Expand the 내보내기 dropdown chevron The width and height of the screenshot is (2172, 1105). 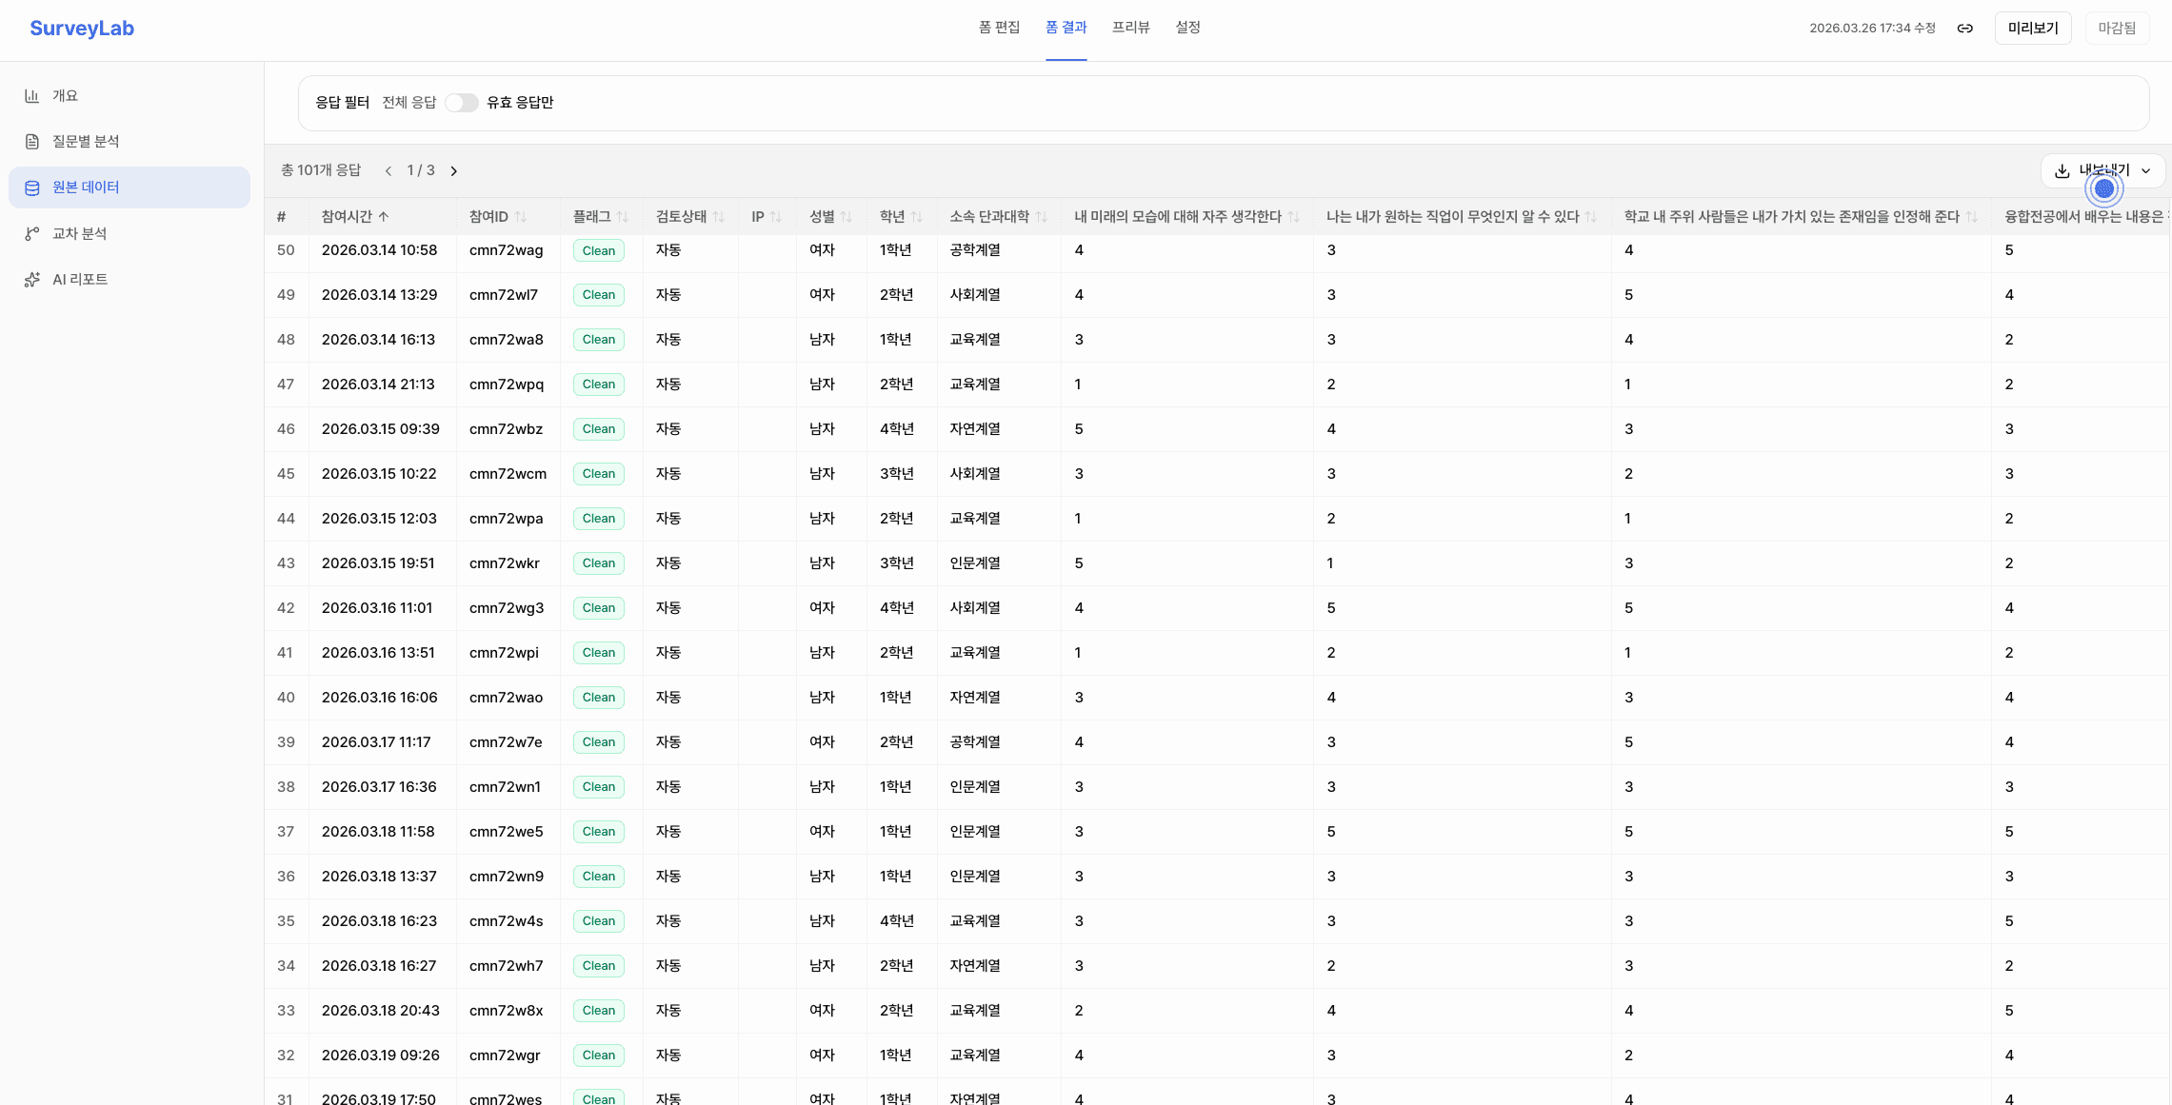pyautogui.click(x=2146, y=171)
